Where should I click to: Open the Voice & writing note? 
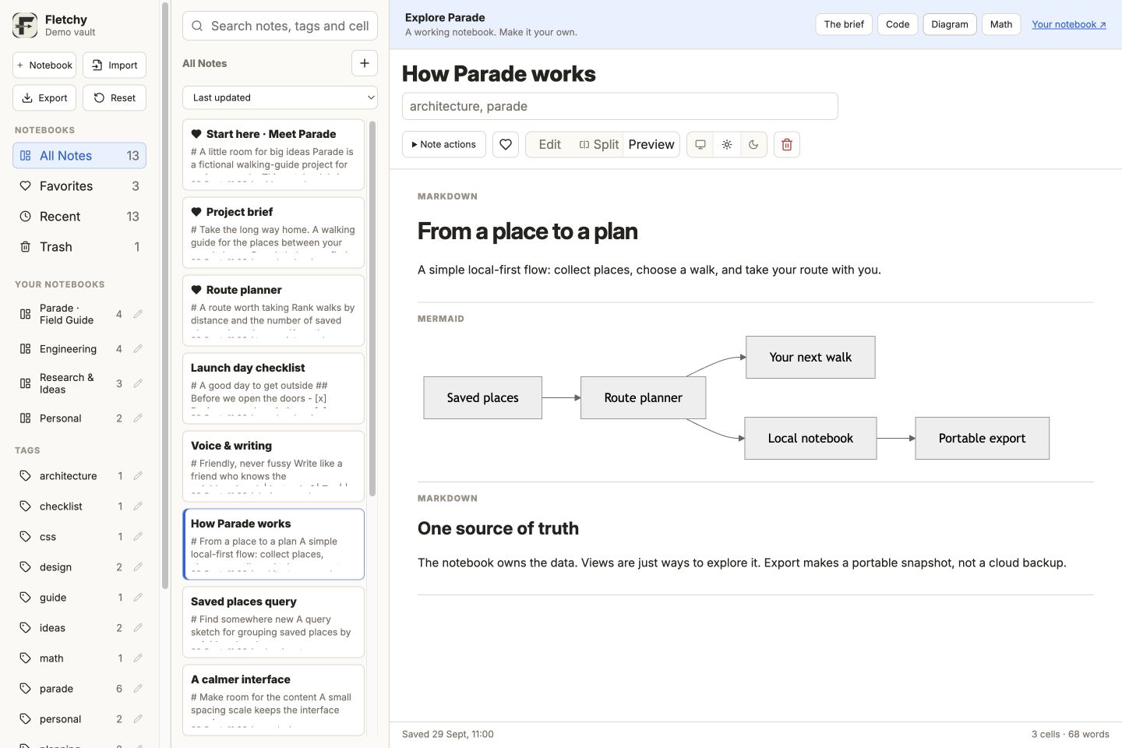click(273, 466)
